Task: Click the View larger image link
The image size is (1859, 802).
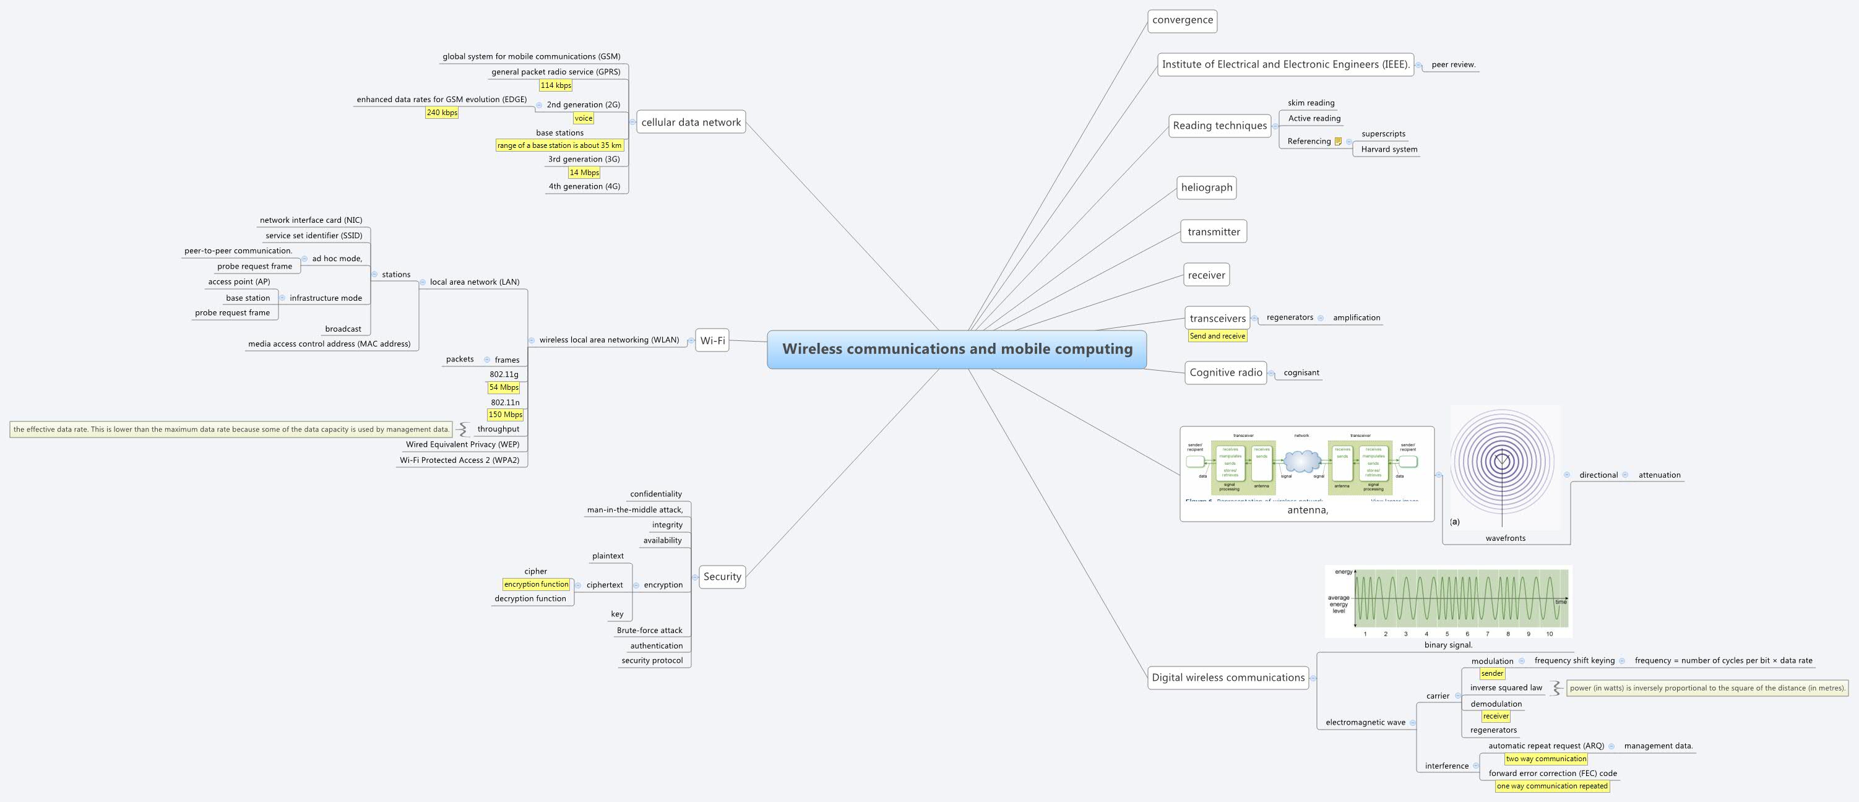Action: click(x=1395, y=500)
